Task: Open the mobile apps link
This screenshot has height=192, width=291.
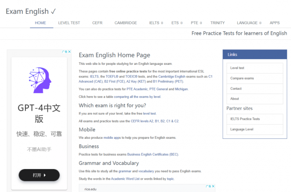Action: coord(112,138)
